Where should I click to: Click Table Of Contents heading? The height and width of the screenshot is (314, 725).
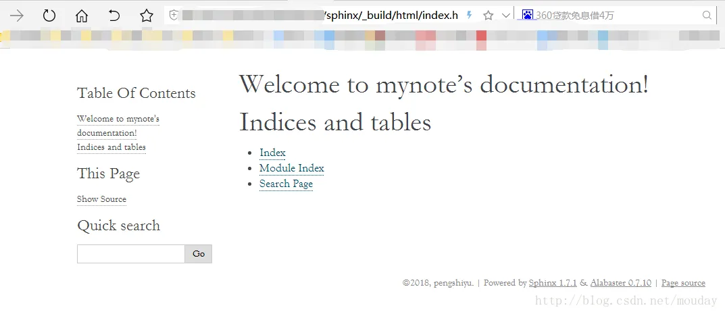[x=136, y=93]
